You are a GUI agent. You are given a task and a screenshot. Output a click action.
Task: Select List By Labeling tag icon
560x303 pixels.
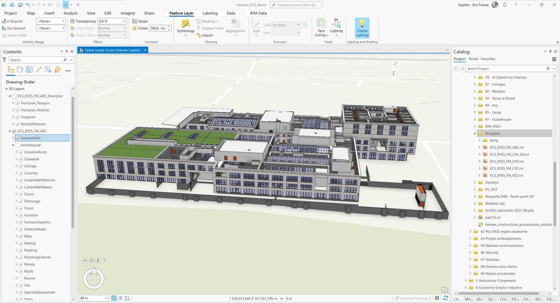[57, 70]
